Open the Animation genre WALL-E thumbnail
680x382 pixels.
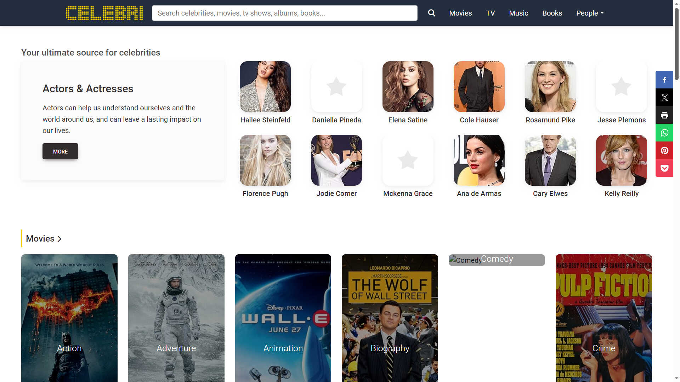[x=283, y=318]
